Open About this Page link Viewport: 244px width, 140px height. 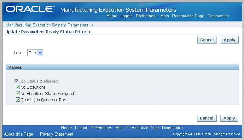[x=18, y=134]
